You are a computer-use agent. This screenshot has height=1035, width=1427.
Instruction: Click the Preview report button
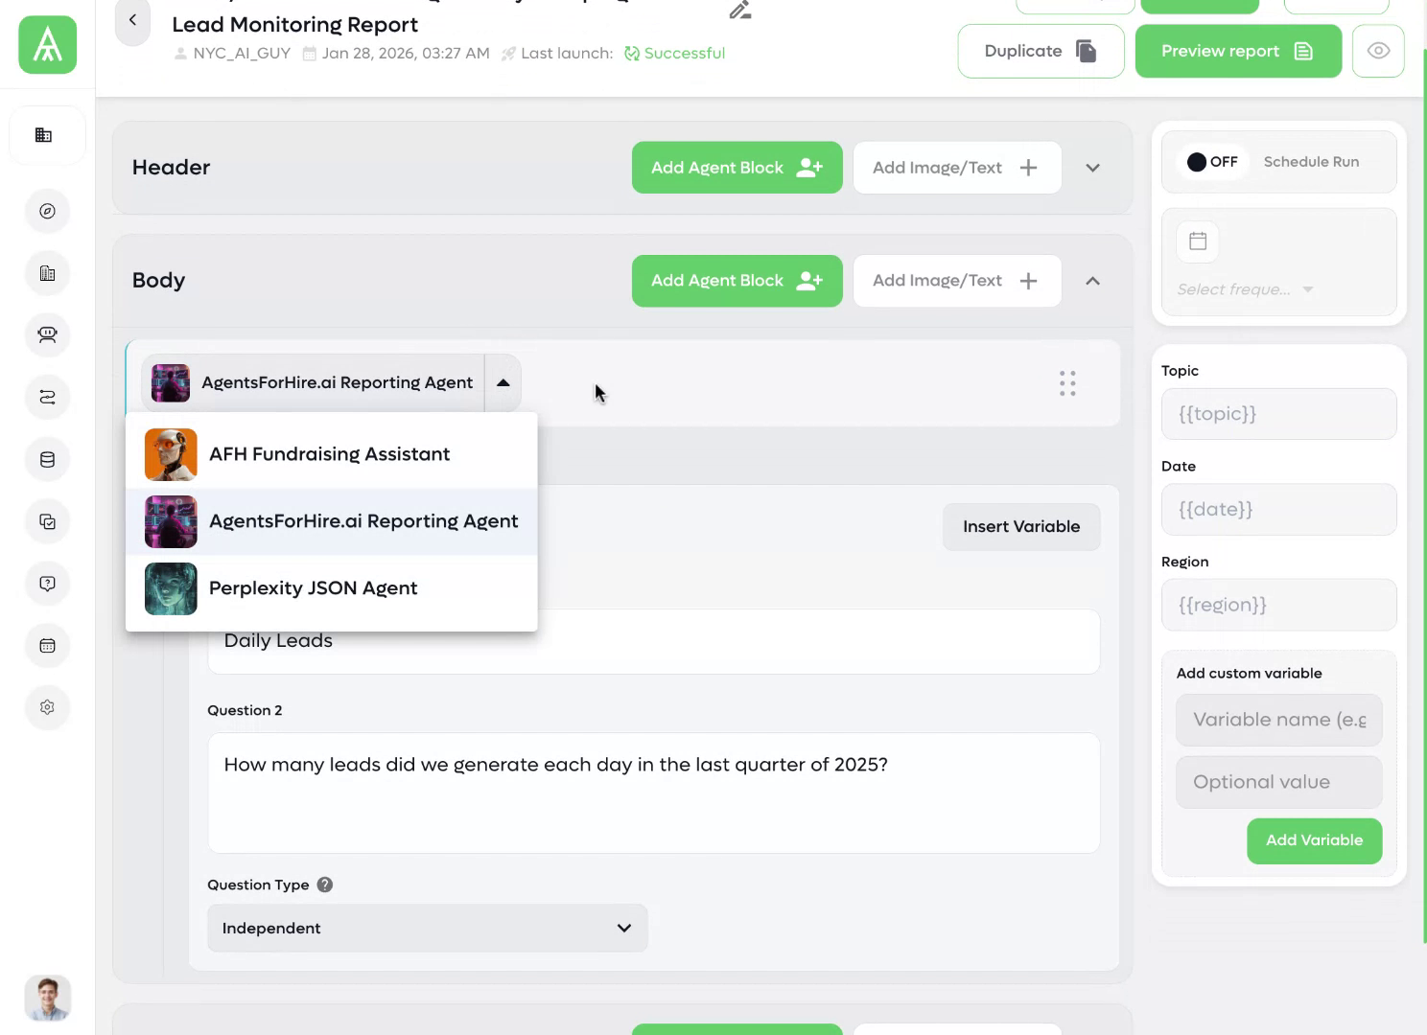tap(1238, 51)
